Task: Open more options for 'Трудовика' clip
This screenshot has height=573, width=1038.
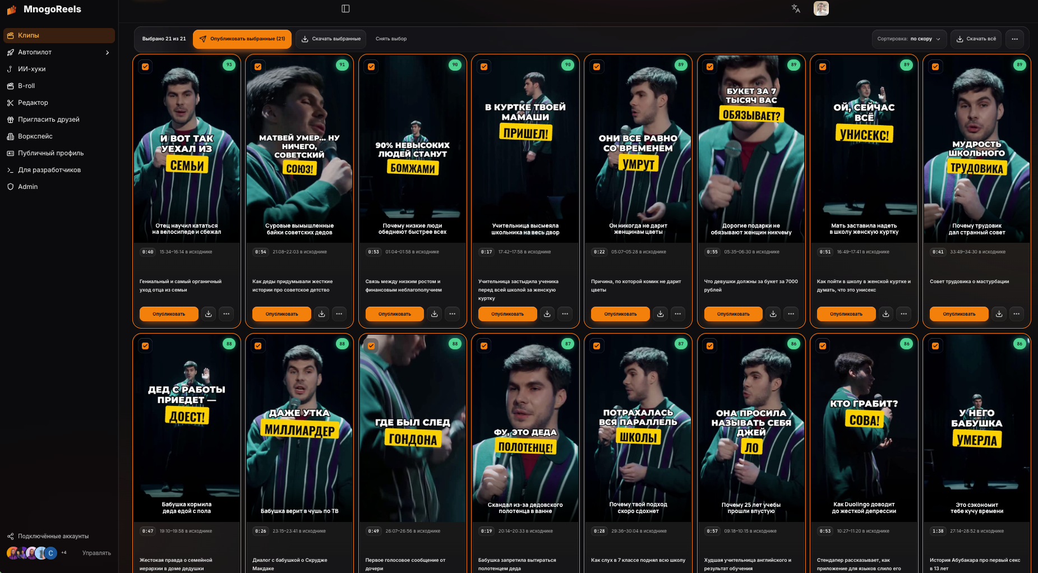Action: coord(1017,314)
